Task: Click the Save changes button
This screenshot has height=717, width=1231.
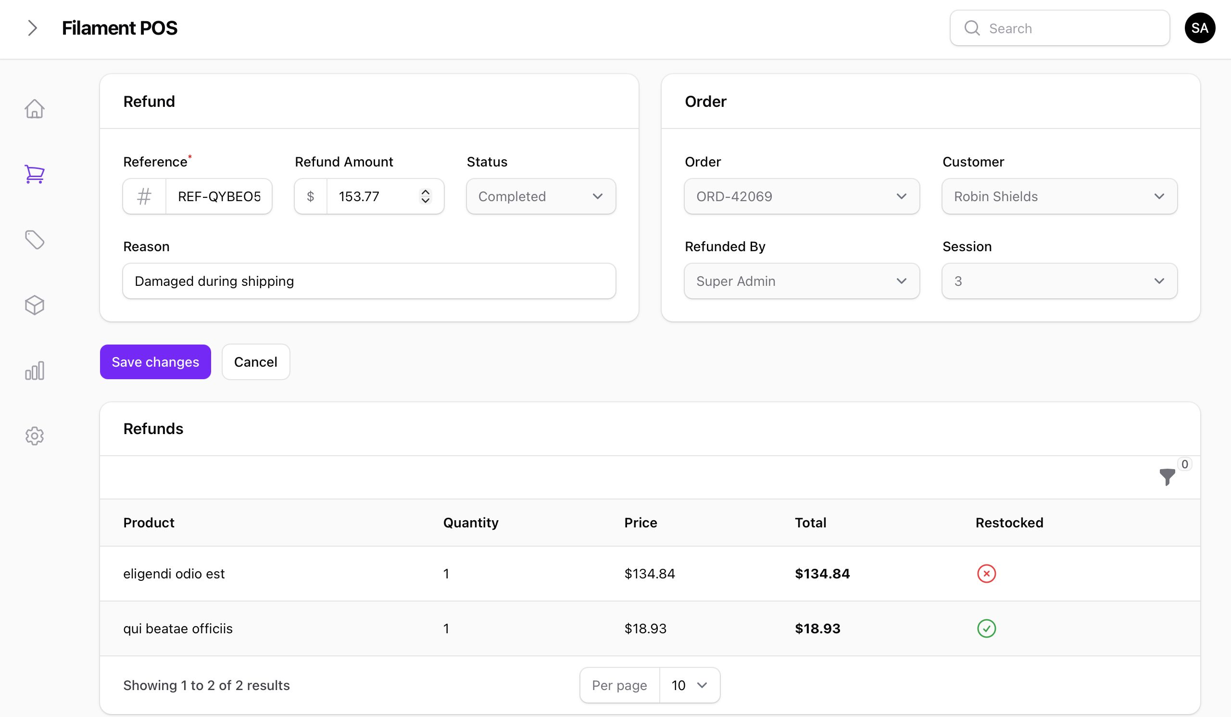Action: point(155,362)
